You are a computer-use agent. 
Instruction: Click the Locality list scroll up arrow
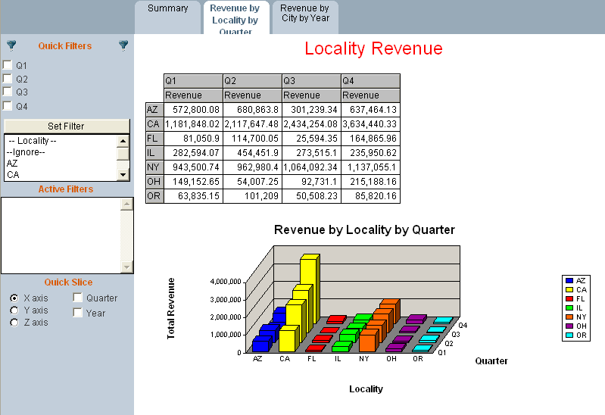(x=123, y=141)
